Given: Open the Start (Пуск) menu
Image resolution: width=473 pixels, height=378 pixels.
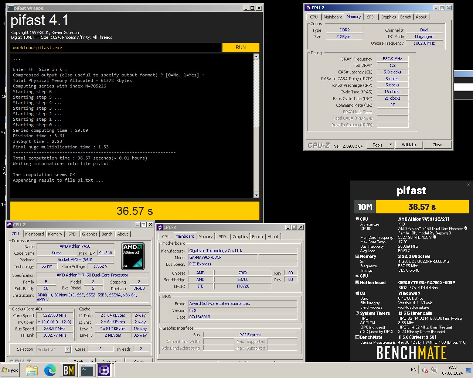Looking at the screenshot, I should [10, 370].
